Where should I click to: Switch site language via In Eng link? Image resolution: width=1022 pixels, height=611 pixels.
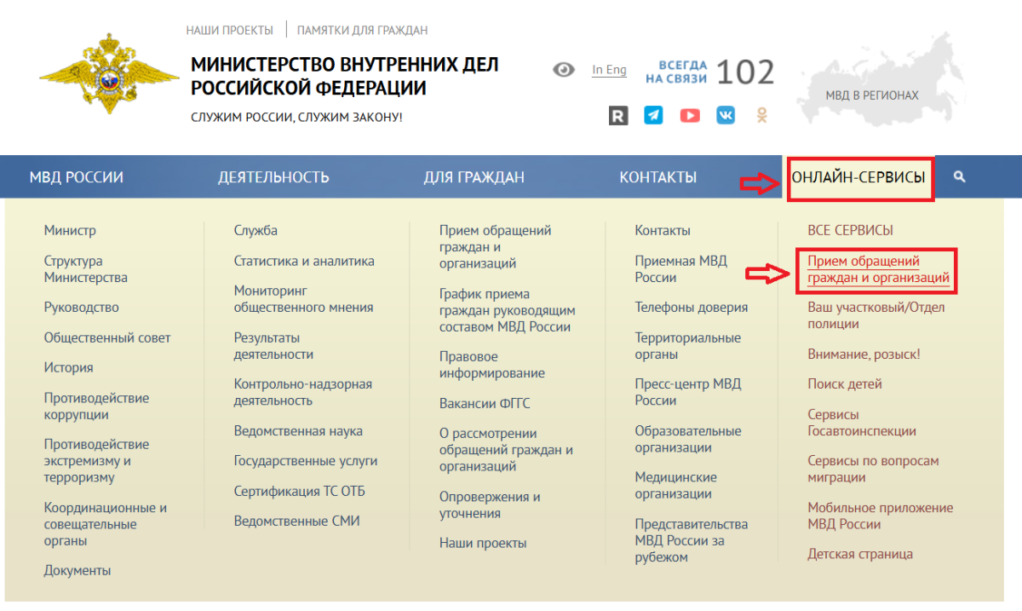608,70
